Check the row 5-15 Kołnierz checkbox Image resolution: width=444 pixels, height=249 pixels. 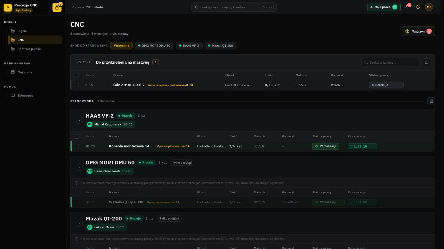click(x=77, y=85)
